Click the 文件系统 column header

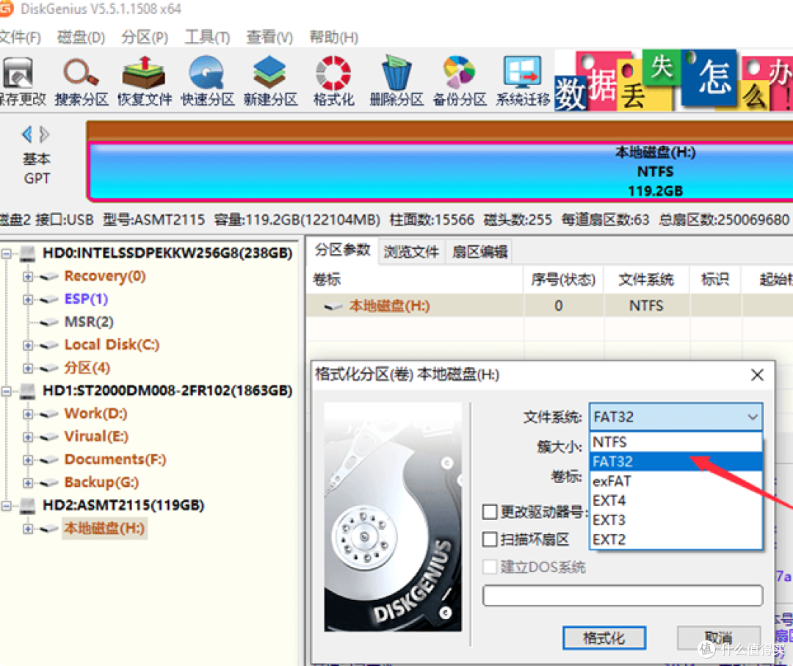click(x=646, y=280)
